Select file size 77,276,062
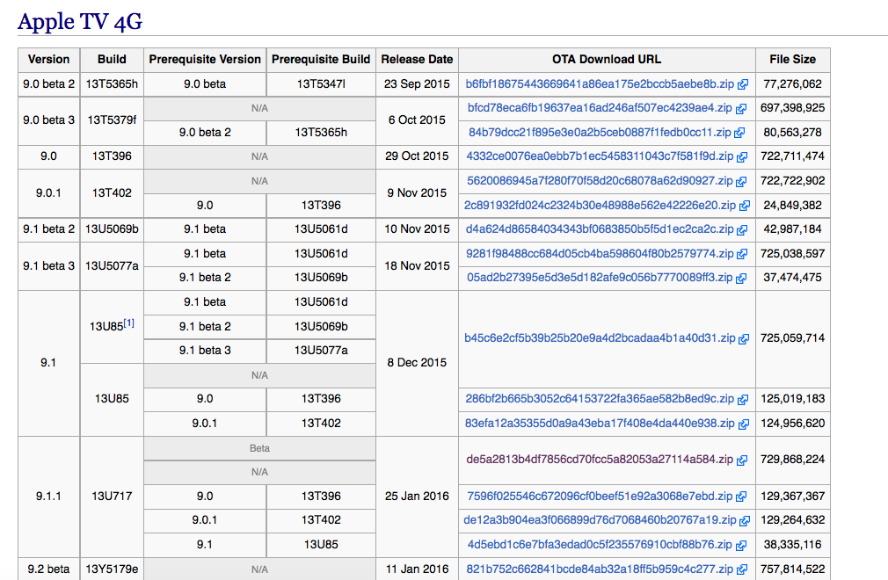Viewport: 888px width, 580px height. 792,83
